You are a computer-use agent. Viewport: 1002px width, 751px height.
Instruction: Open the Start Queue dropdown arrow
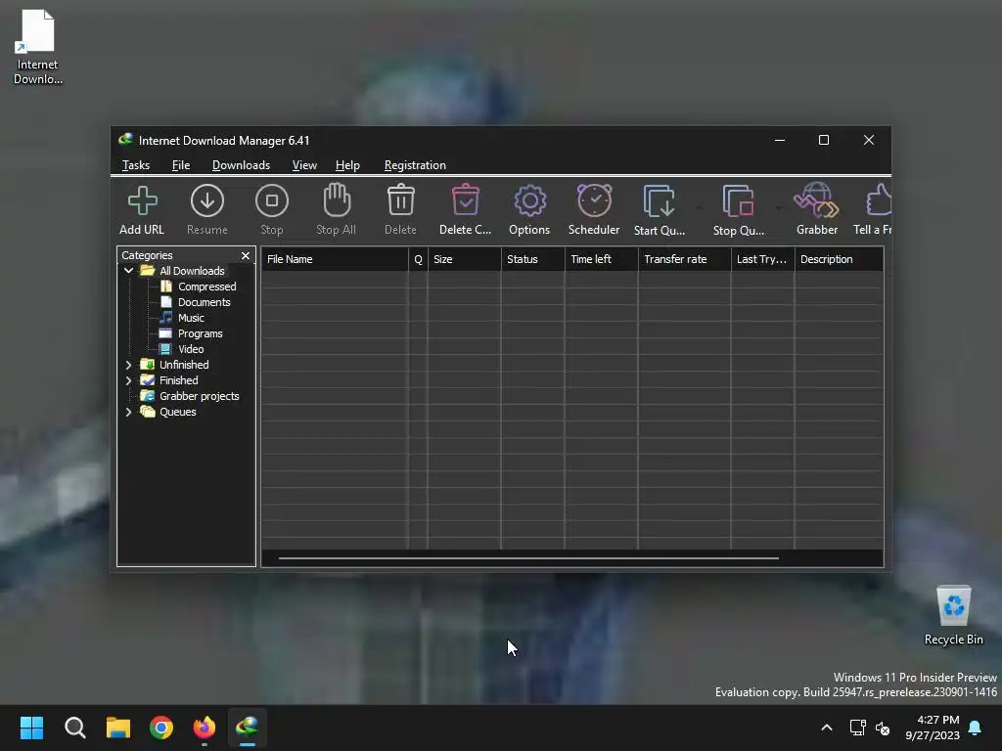699,207
